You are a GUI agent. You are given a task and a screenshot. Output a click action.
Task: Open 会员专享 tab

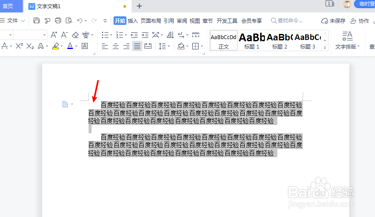(x=252, y=21)
